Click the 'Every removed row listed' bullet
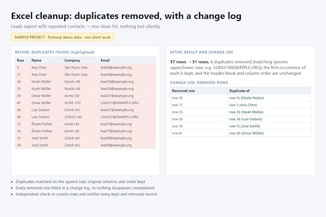 (x=85, y=188)
